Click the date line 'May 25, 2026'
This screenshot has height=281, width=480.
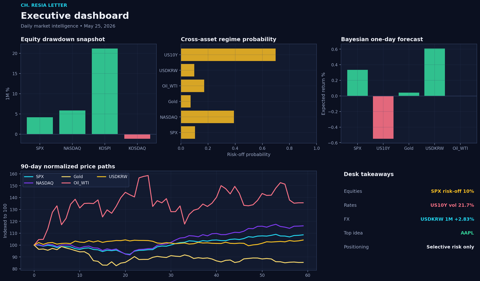coord(99,26)
